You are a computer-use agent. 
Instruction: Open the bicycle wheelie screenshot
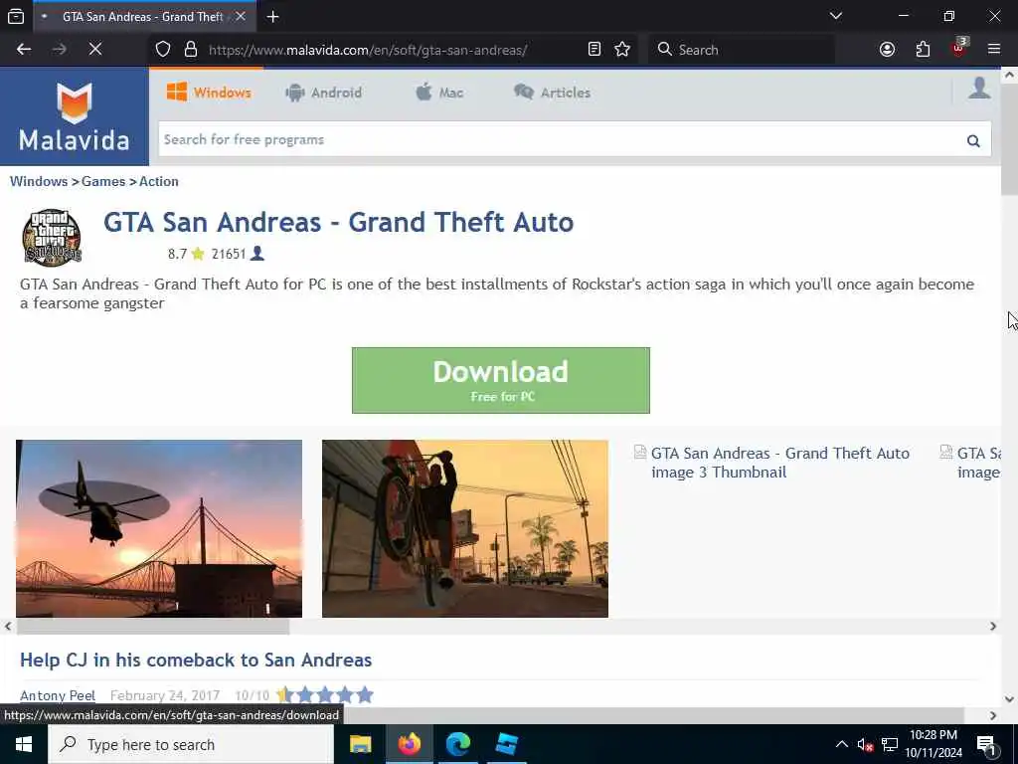coord(465,528)
